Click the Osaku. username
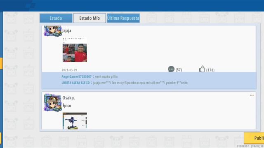264x148 pixels. point(69,98)
